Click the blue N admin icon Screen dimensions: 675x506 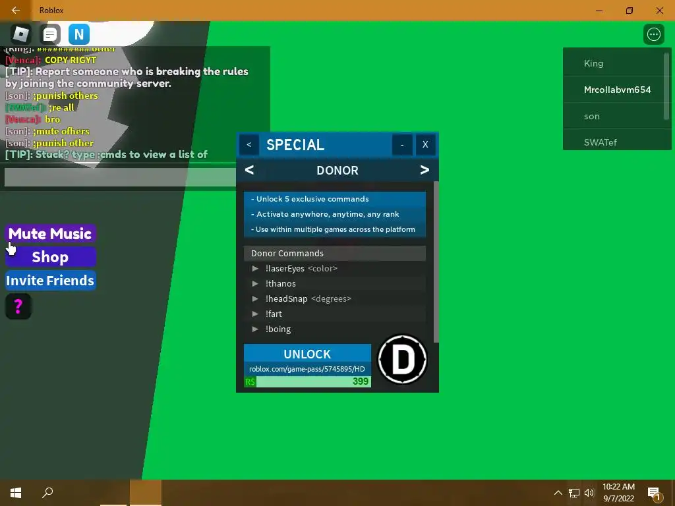pos(79,34)
